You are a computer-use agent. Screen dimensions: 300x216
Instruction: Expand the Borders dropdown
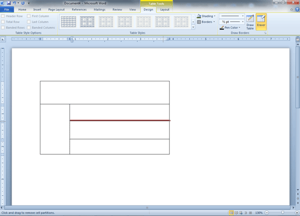(x=206, y=22)
